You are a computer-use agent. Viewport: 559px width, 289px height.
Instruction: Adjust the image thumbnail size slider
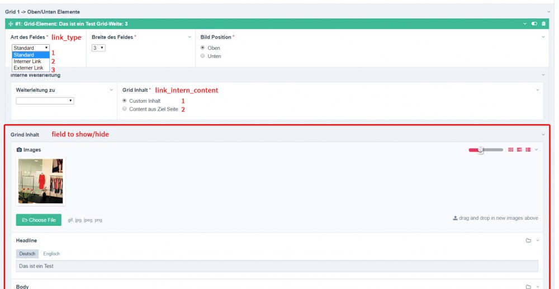(480, 150)
